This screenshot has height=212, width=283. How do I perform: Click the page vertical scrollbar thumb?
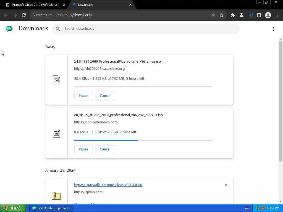pyautogui.click(x=281, y=101)
